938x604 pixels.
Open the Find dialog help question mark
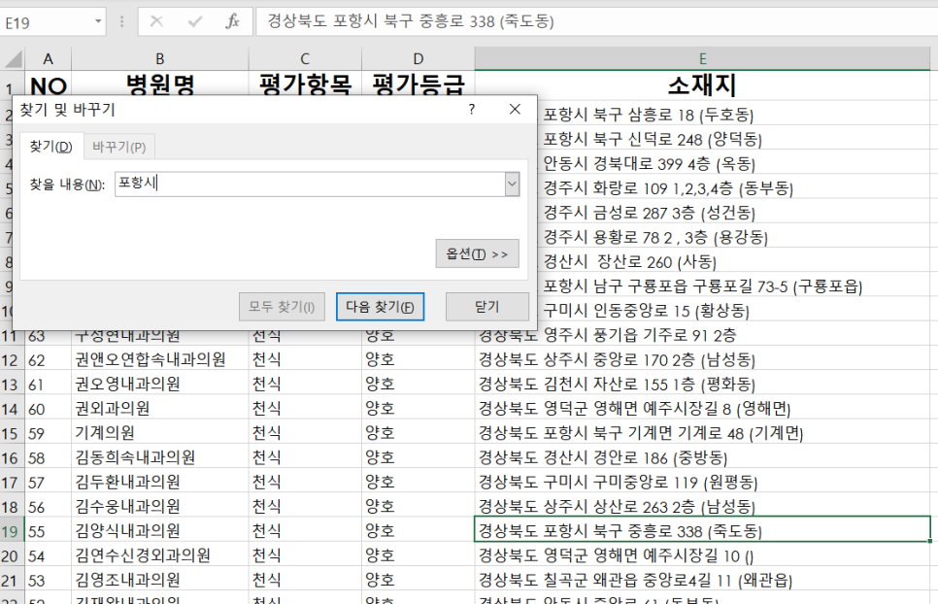click(472, 110)
